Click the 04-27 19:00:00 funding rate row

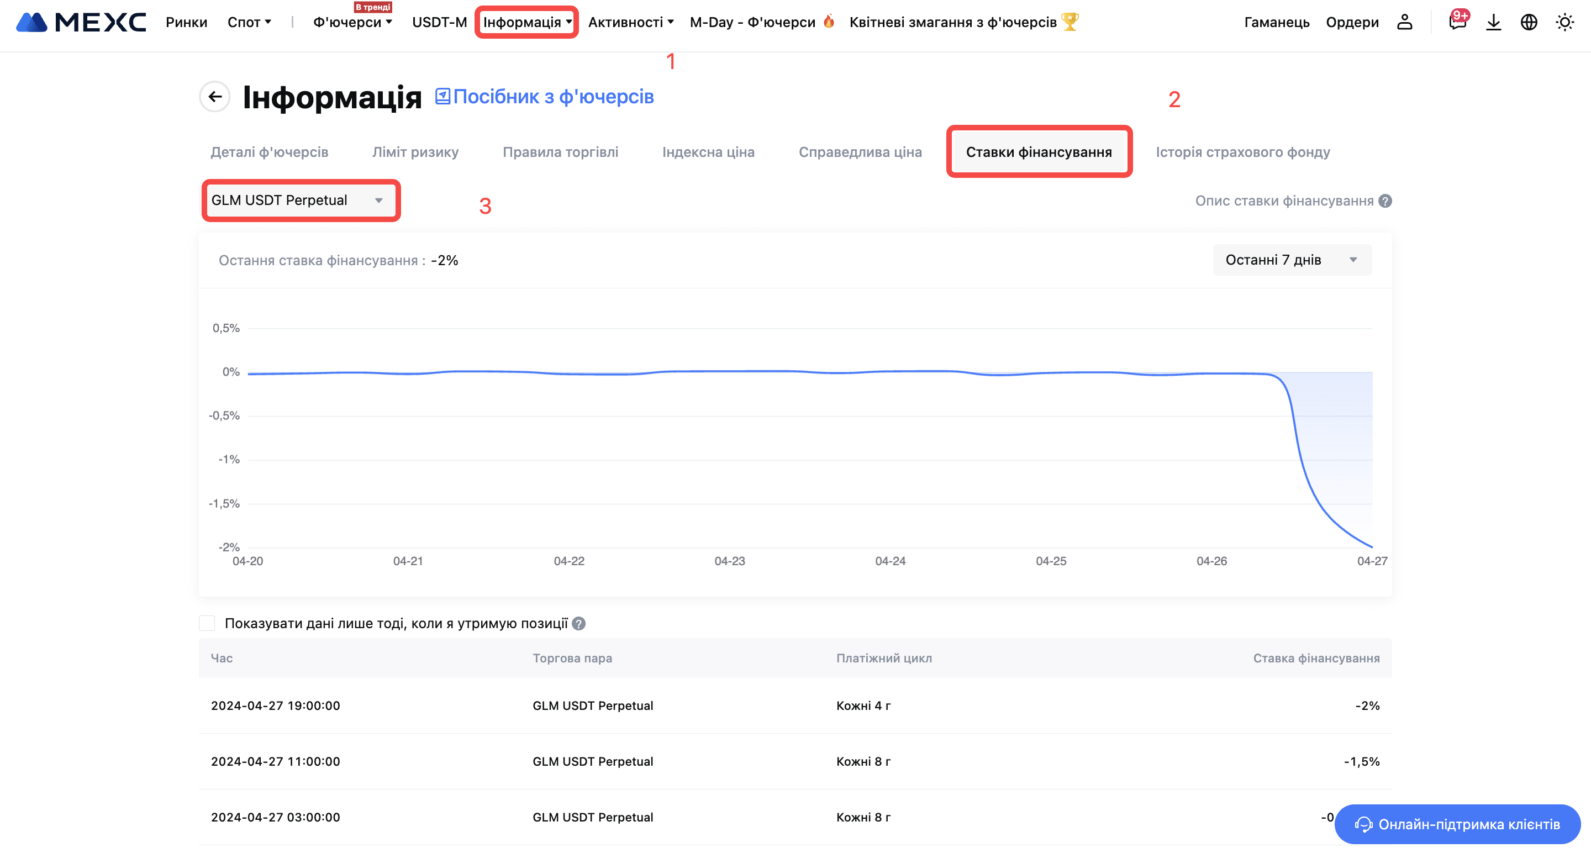pos(795,705)
